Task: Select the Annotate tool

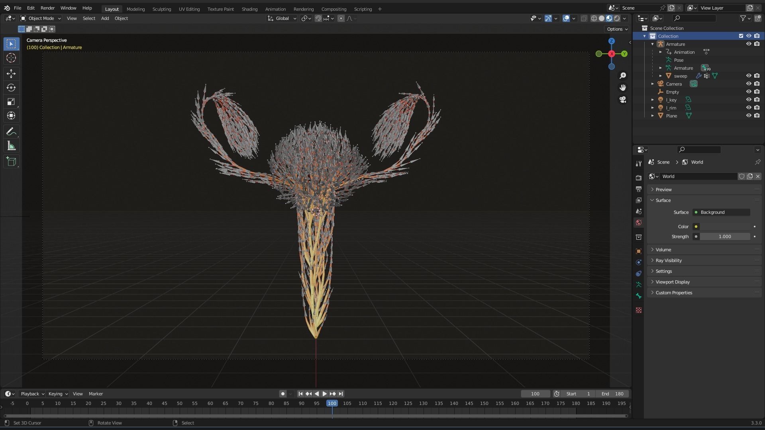Action: tap(11, 132)
